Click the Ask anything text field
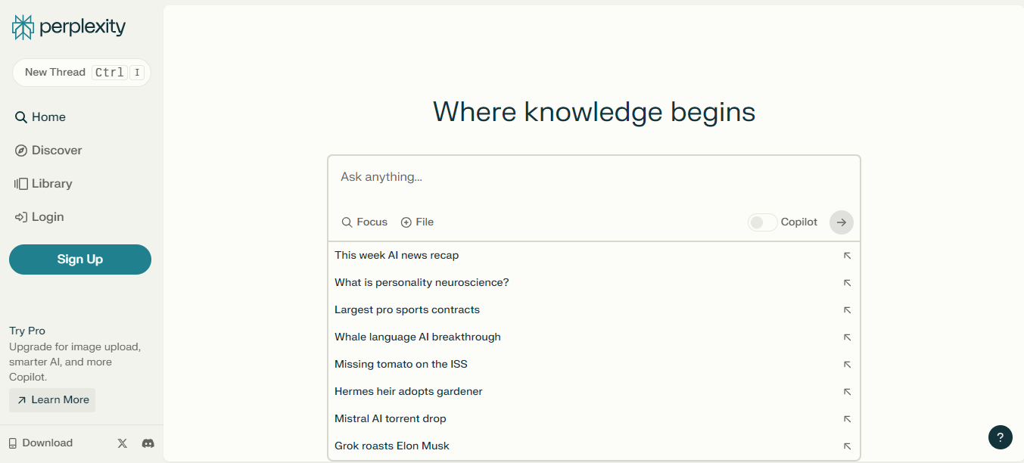The width and height of the screenshot is (1024, 463). 593,178
